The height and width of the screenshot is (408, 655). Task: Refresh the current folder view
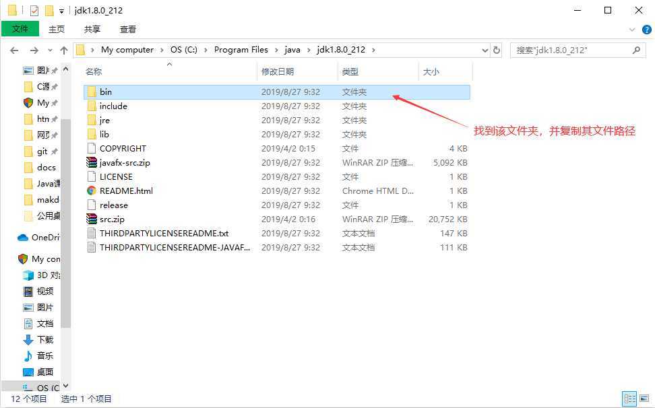click(496, 50)
